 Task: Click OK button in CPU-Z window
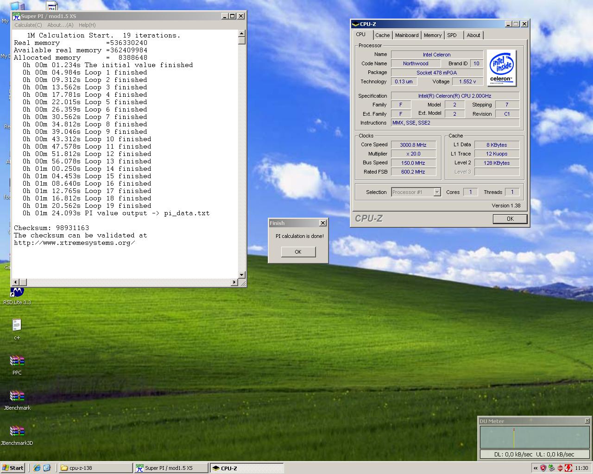[510, 219]
